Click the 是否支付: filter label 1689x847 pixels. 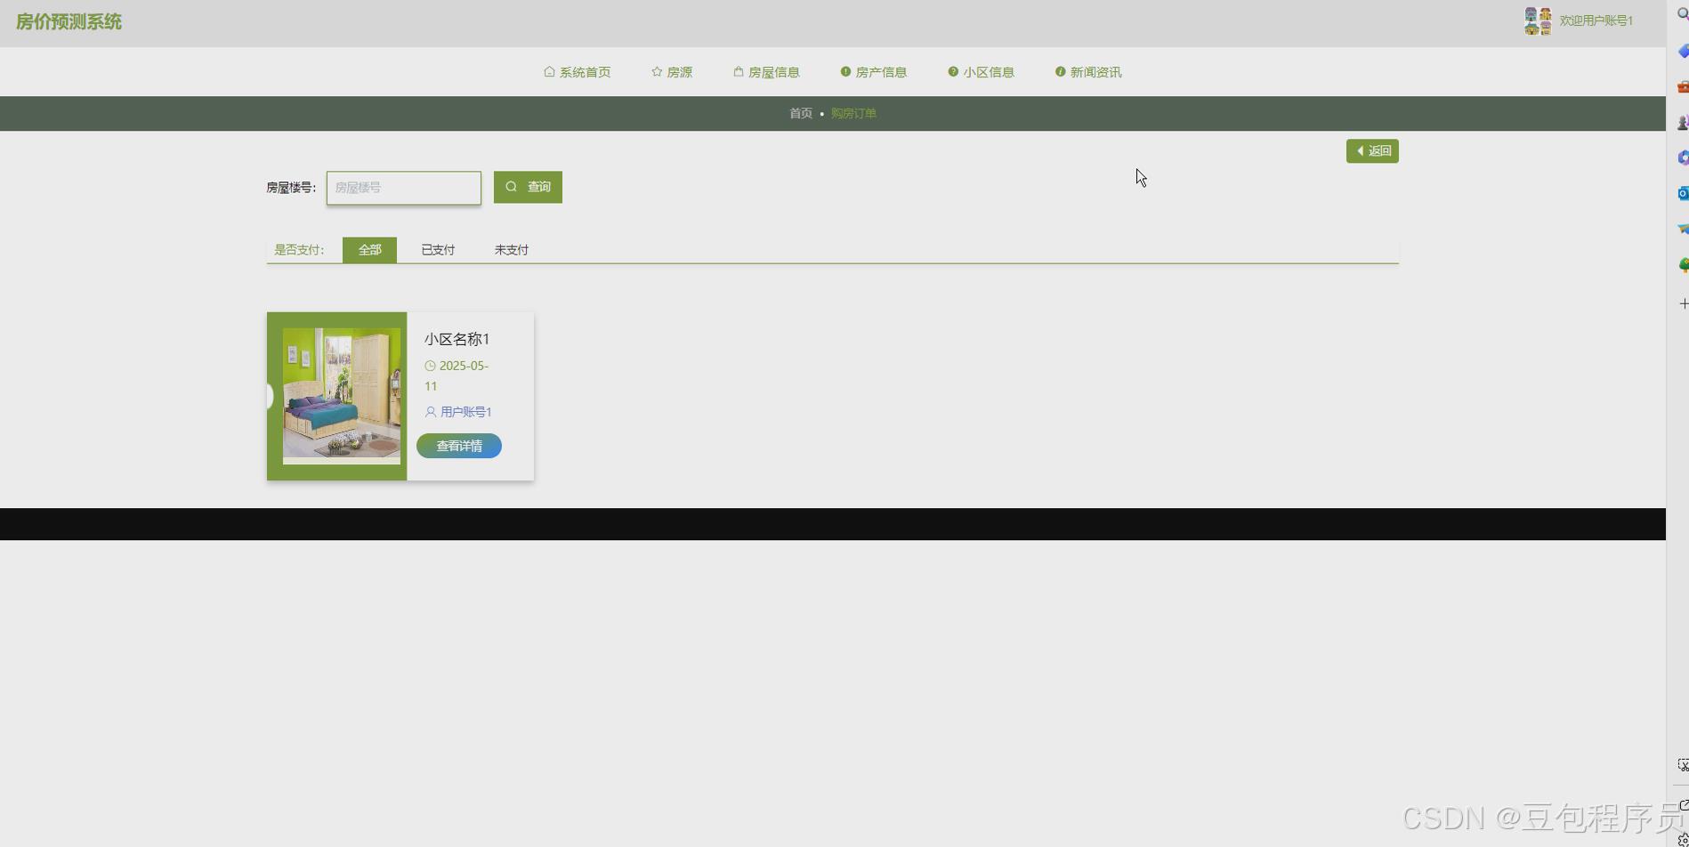pos(299,250)
